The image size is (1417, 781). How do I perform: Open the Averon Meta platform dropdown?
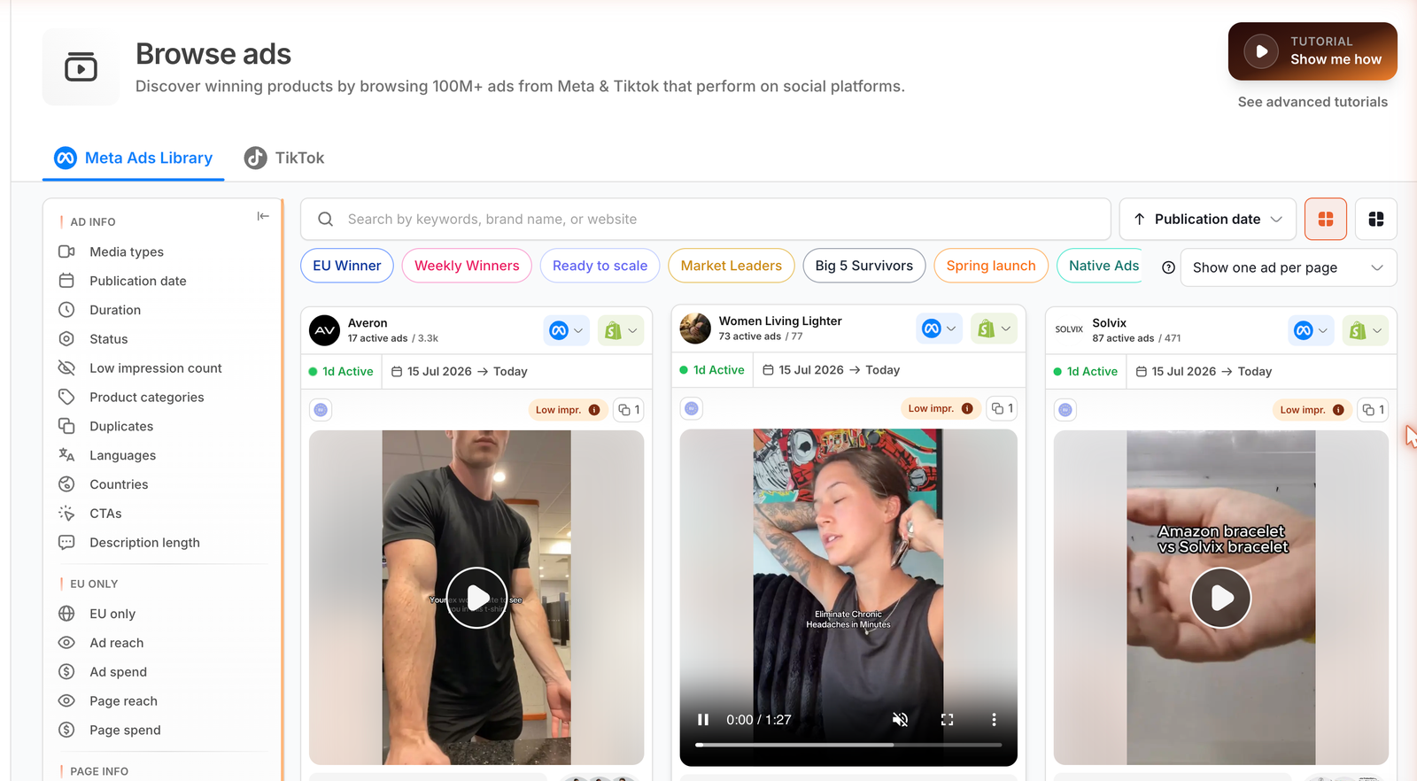(567, 330)
